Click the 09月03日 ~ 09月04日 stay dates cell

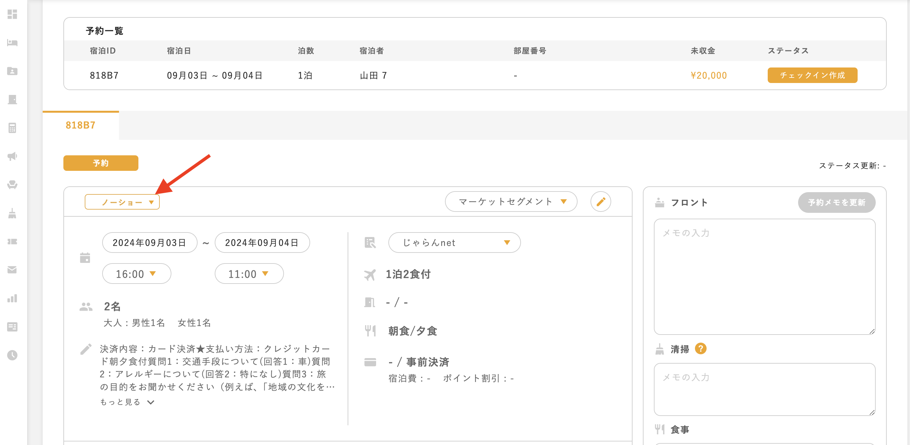[x=215, y=76]
